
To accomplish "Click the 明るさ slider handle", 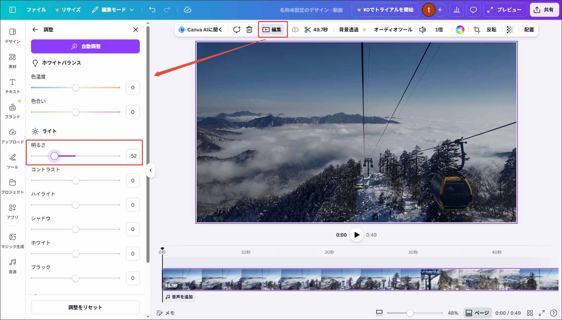I will [55, 156].
